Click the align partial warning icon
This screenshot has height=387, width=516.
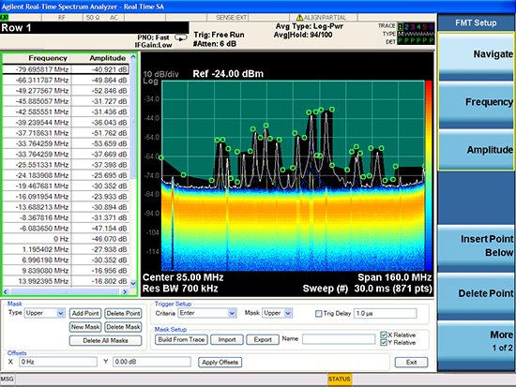click(x=299, y=18)
